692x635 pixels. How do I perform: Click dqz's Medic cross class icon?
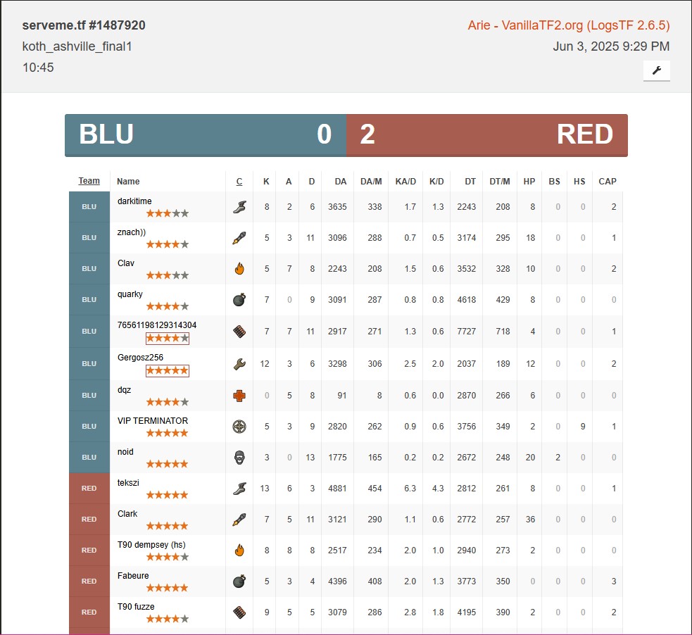pos(239,396)
